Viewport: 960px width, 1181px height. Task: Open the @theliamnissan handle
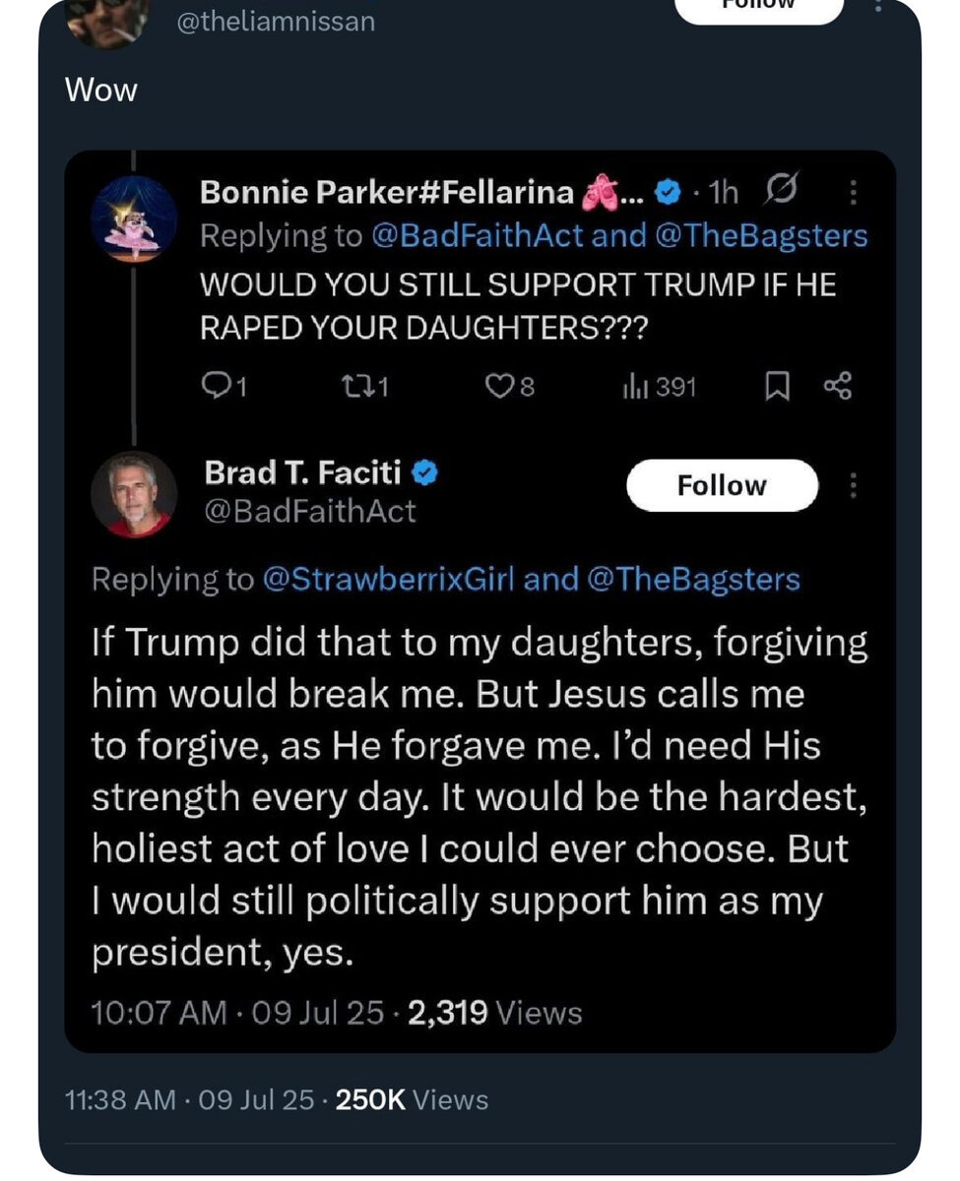click(276, 22)
